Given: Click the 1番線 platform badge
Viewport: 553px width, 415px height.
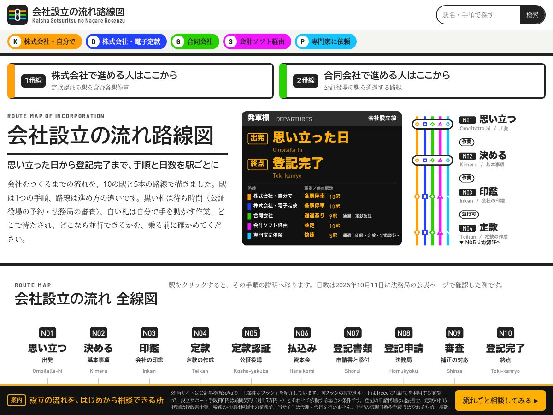Looking at the screenshot, I should pyautogui.click(x=33, y=81).
